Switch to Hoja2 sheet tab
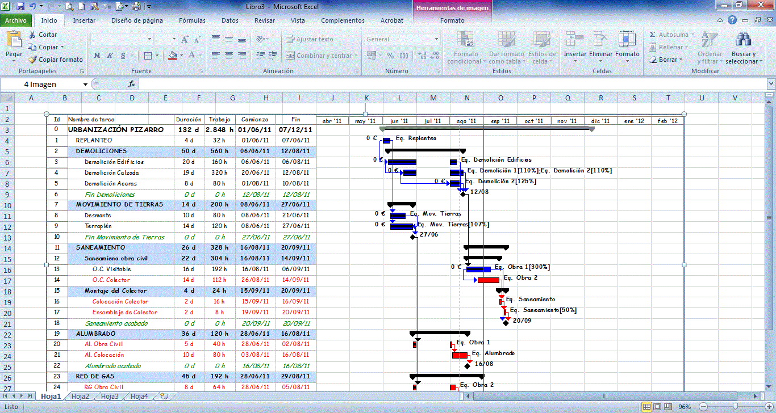This screenshot has height=413, width=776. (80, 397)
